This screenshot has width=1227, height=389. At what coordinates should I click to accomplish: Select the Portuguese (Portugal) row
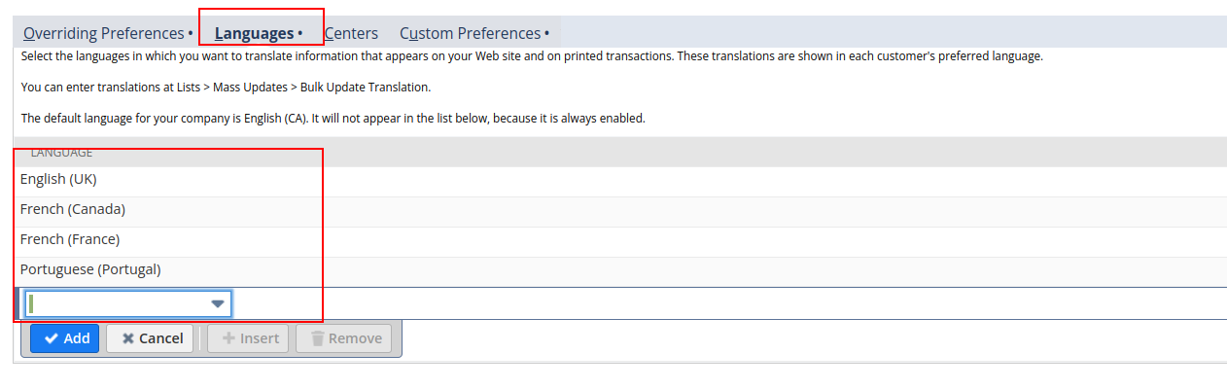pos(90,269)
